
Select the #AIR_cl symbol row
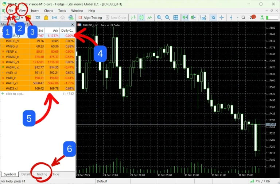click(38, 78)
